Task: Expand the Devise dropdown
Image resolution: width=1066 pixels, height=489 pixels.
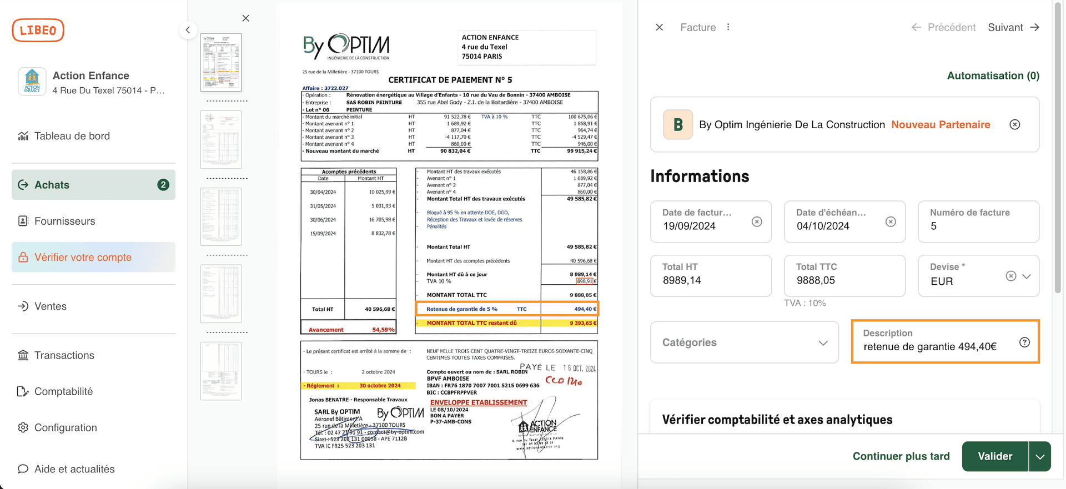Action: [x=1027, y=276]
